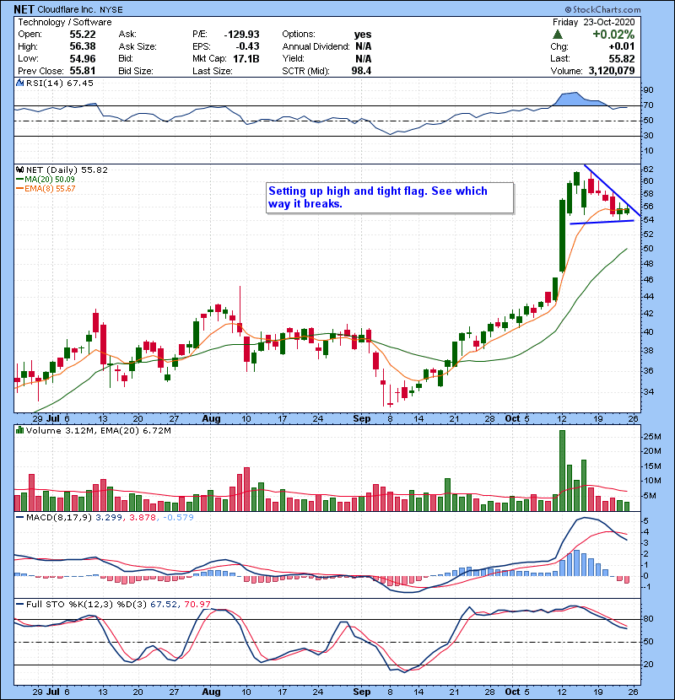
Task: Click the Options value 'yes'
Action: [x=363, y=35]
